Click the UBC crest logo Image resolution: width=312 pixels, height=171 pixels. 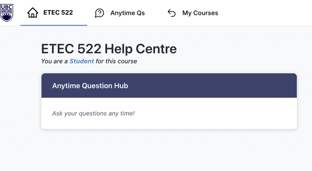[7, 13]
